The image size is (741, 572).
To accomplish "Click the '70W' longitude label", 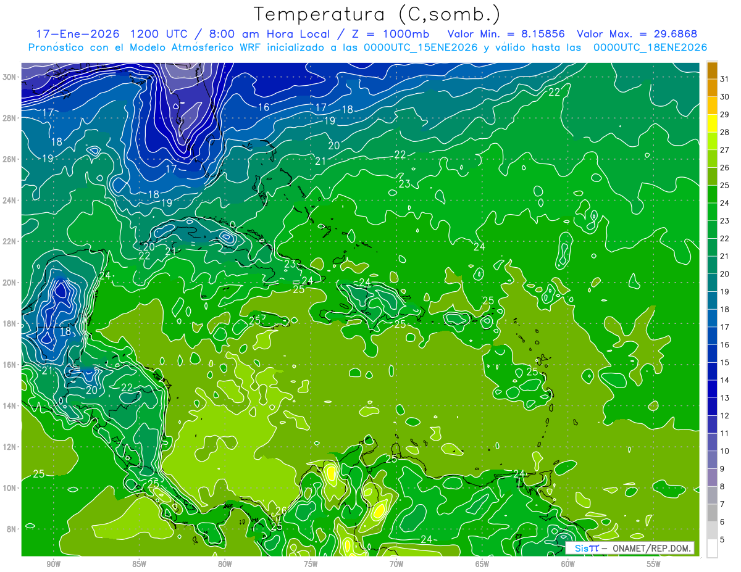I will point(396,564).
